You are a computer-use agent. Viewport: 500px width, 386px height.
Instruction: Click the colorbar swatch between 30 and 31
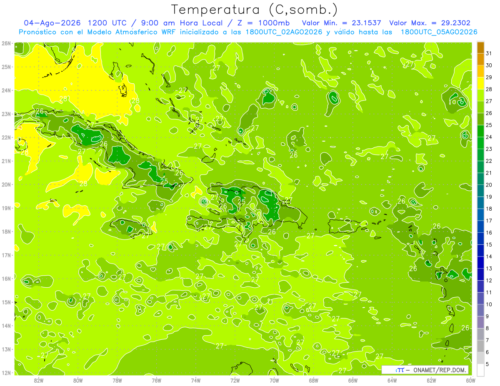(480, 60)
